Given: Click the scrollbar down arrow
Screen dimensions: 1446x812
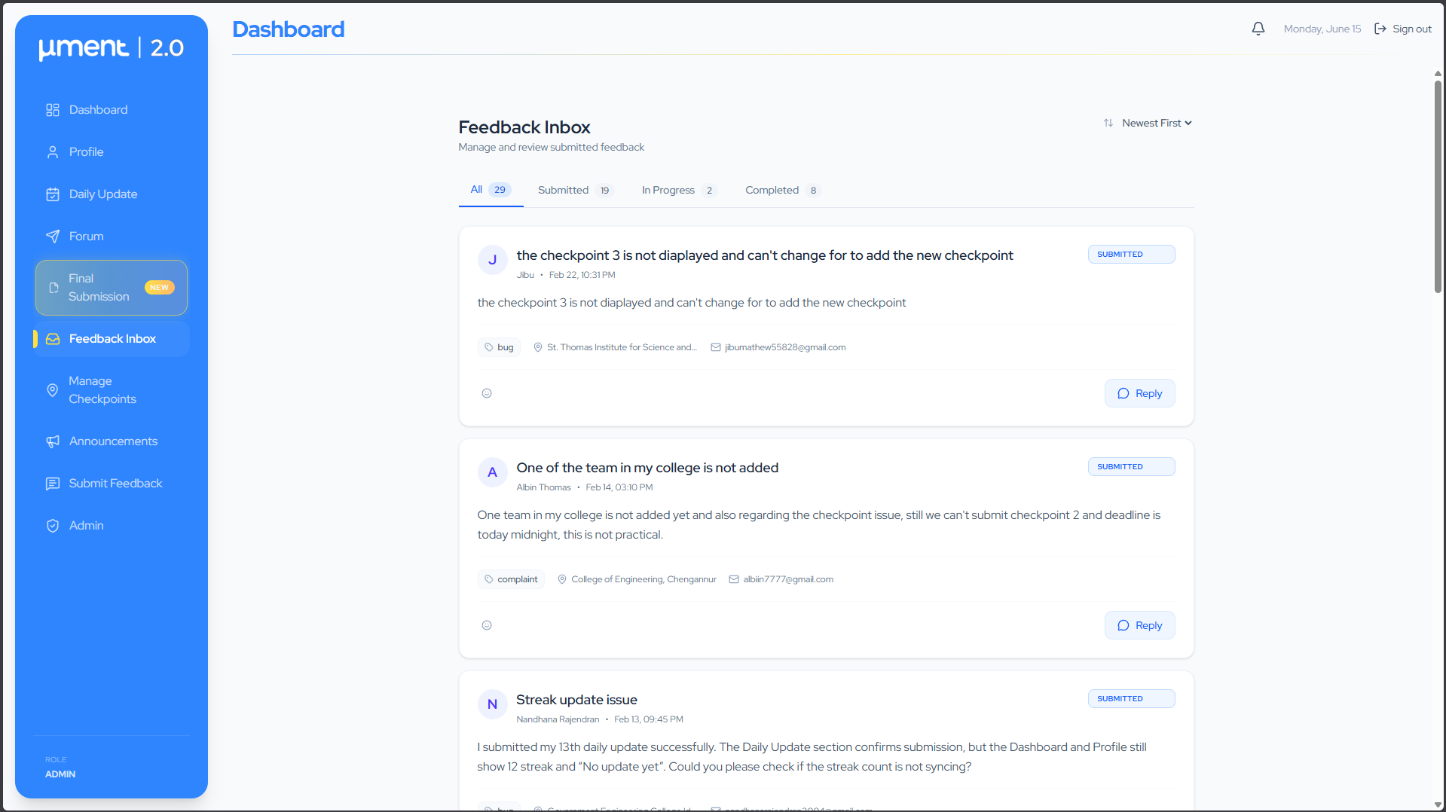Looking at the screenshot, I should [x=1438, y=805].
